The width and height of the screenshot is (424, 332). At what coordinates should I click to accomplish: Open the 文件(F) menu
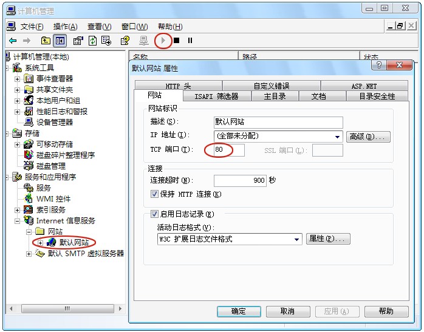tap(32, 27)
